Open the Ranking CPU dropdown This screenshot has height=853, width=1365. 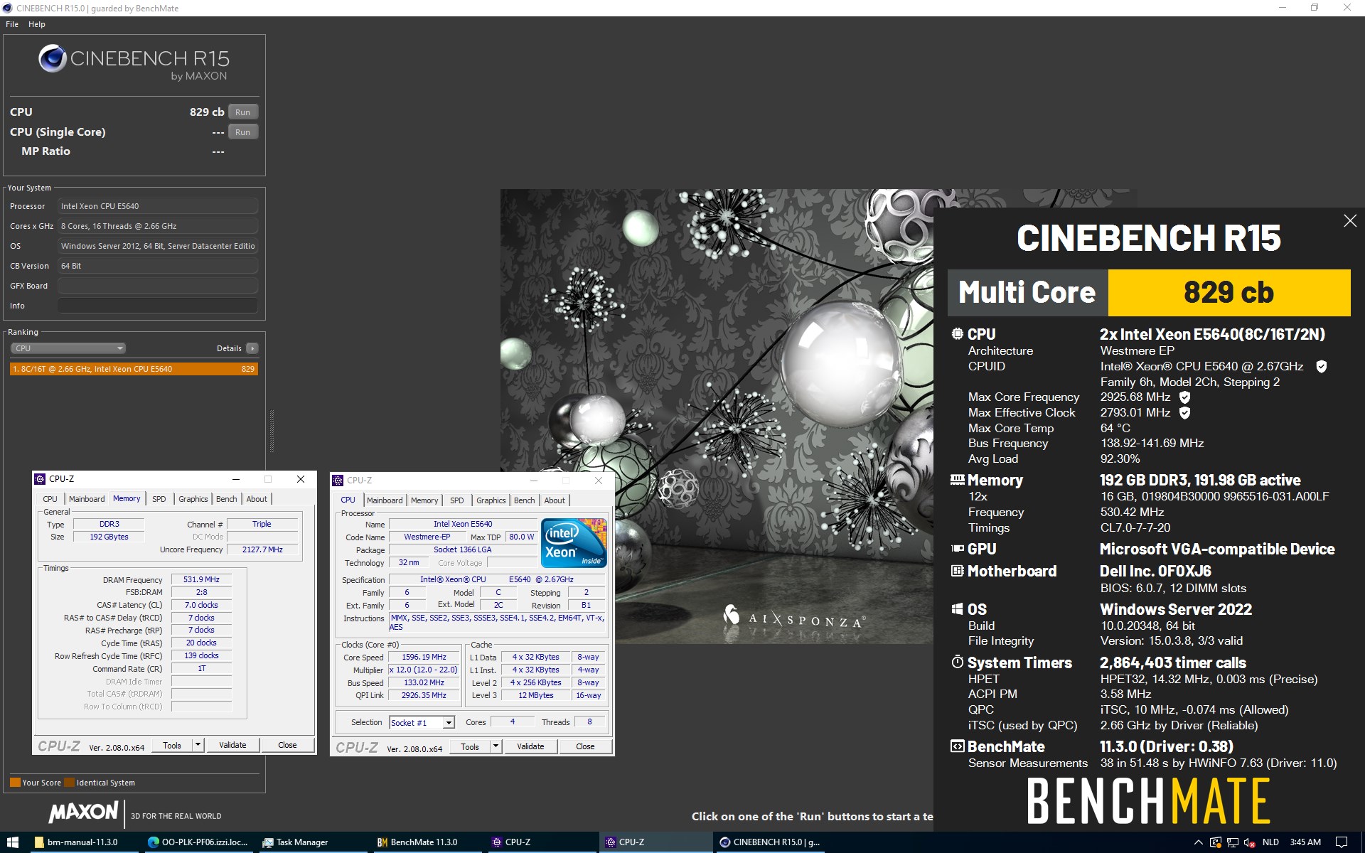coord(68,348)
